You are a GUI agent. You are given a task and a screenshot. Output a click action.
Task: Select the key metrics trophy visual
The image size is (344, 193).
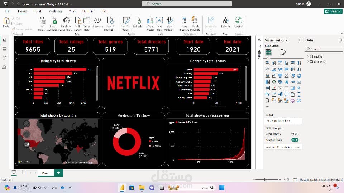click(x=299, y=94)
